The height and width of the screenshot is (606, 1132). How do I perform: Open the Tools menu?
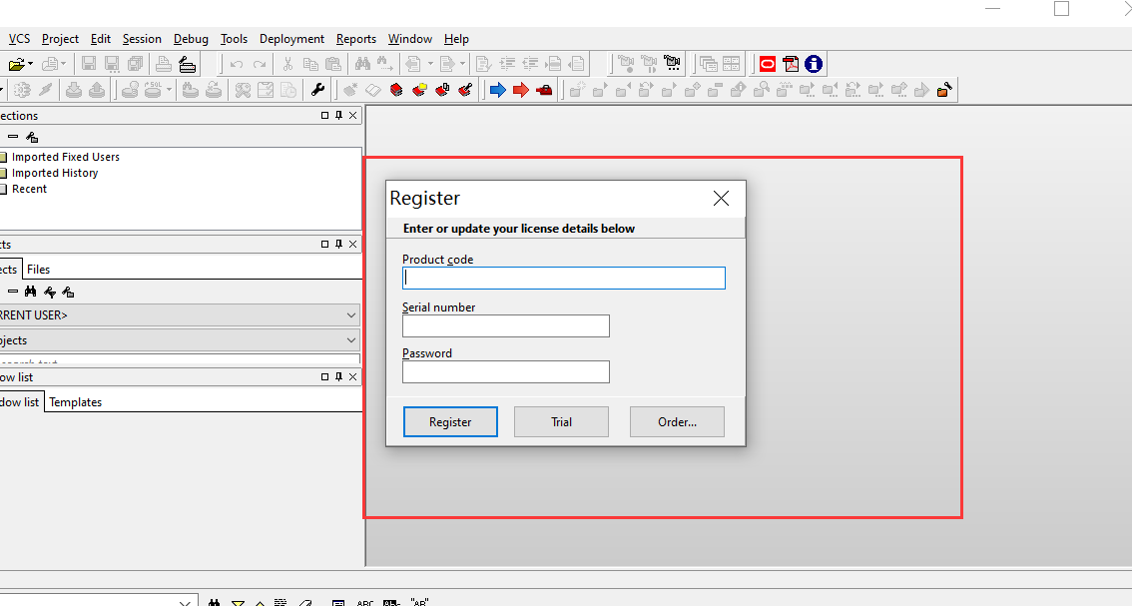(x=234, y=39)
